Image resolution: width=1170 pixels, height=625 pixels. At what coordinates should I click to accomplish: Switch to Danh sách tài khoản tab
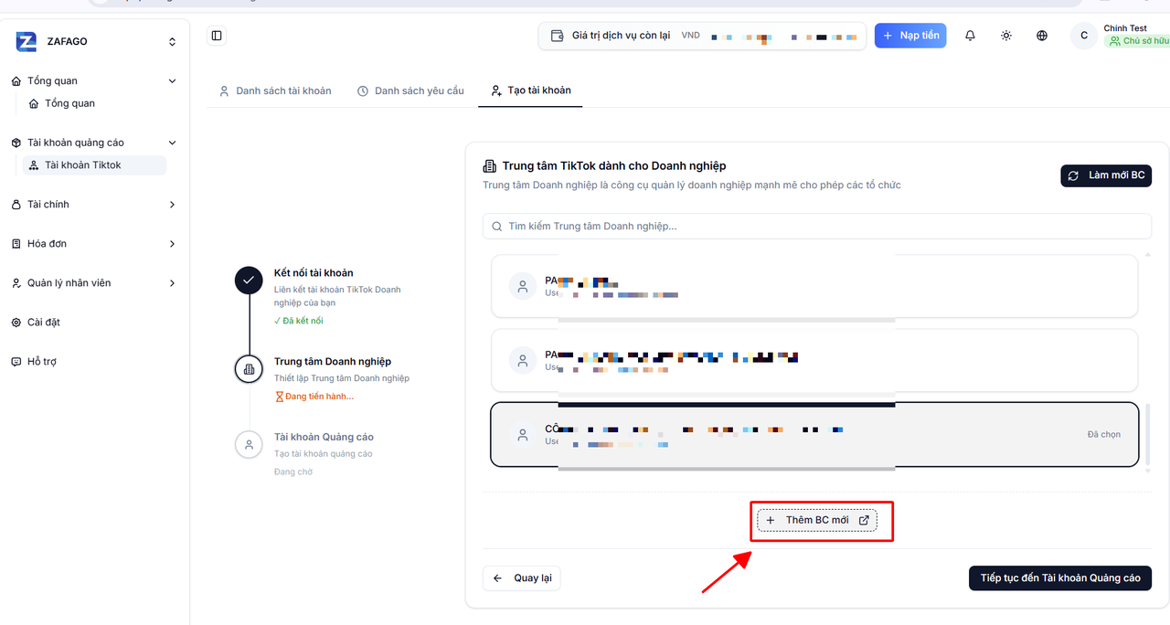[x=275, y=90]
